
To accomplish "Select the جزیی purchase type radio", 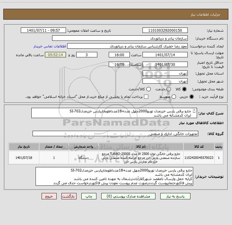I will pos(192,97).
